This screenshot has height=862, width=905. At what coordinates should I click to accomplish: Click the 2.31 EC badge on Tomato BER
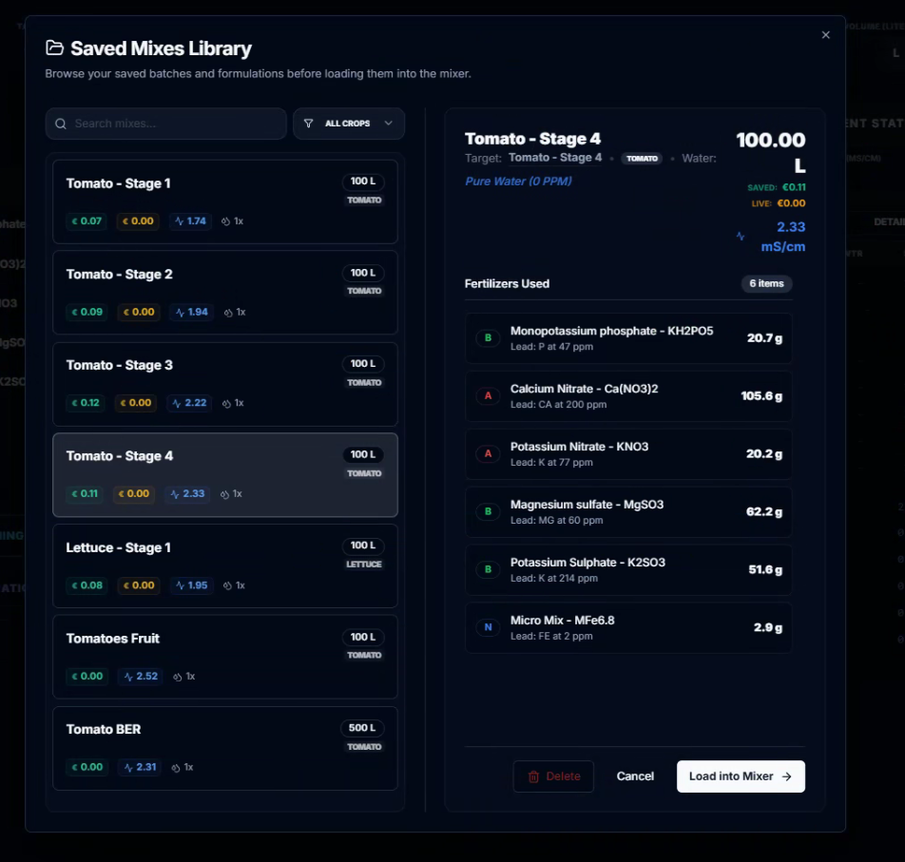(x=141, y=767)
